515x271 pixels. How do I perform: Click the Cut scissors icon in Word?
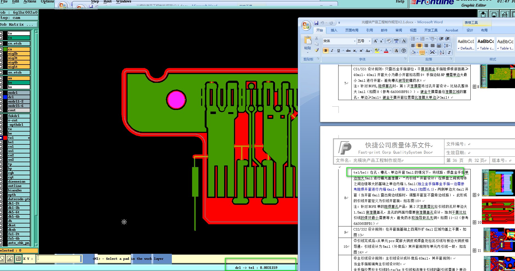pyautogui.click(x=317, y=38)
